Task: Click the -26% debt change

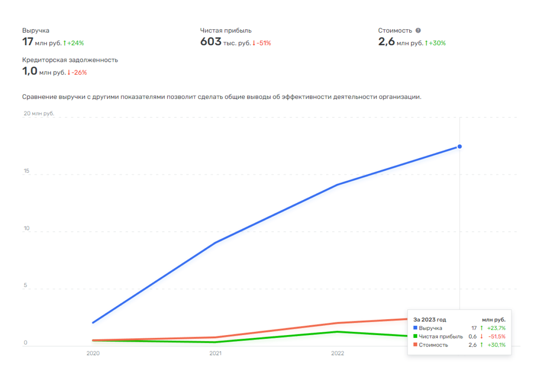Action: coord(80,72)
